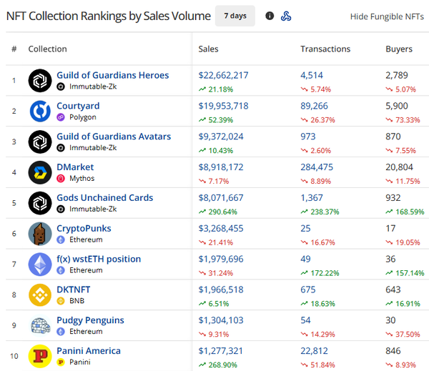The width and height of the screenshot is (429, 371).
Task: Open the Courtyard collection link
Action: pyautogui.click(x=78, y=106)
